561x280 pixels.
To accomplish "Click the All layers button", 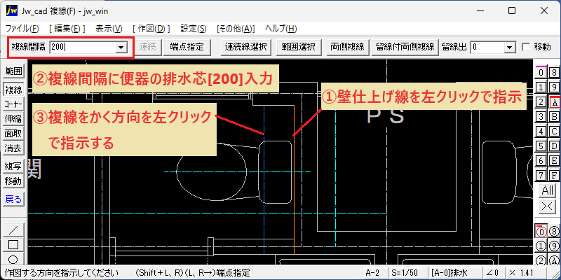I will (548, 190).
